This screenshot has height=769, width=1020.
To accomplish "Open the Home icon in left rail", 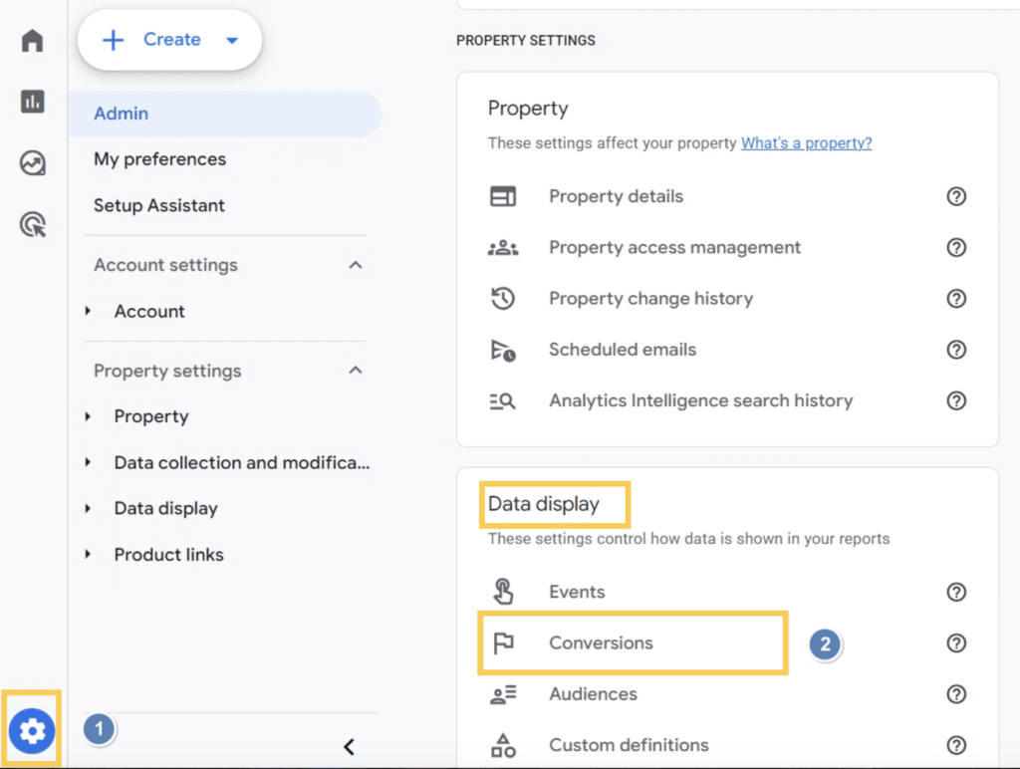I will [32, 40].
